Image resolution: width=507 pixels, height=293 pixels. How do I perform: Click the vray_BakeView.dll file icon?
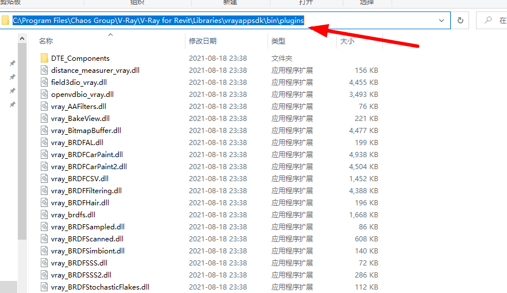point(45,118)
